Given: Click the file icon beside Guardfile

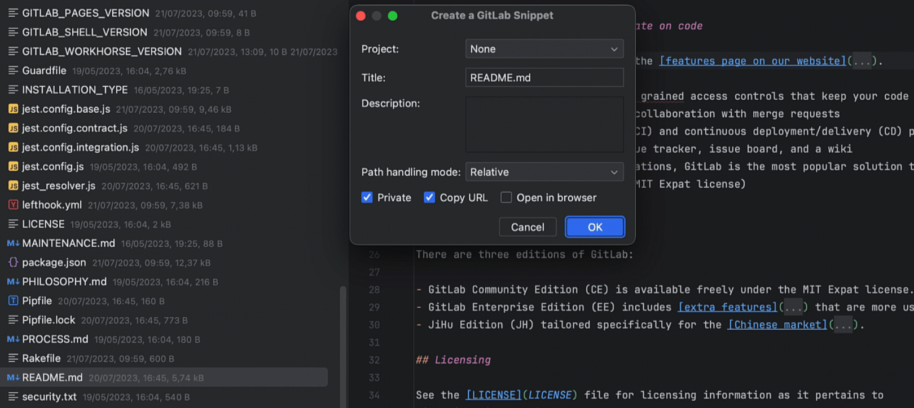Looking at the screenshot, I should 13,71.
